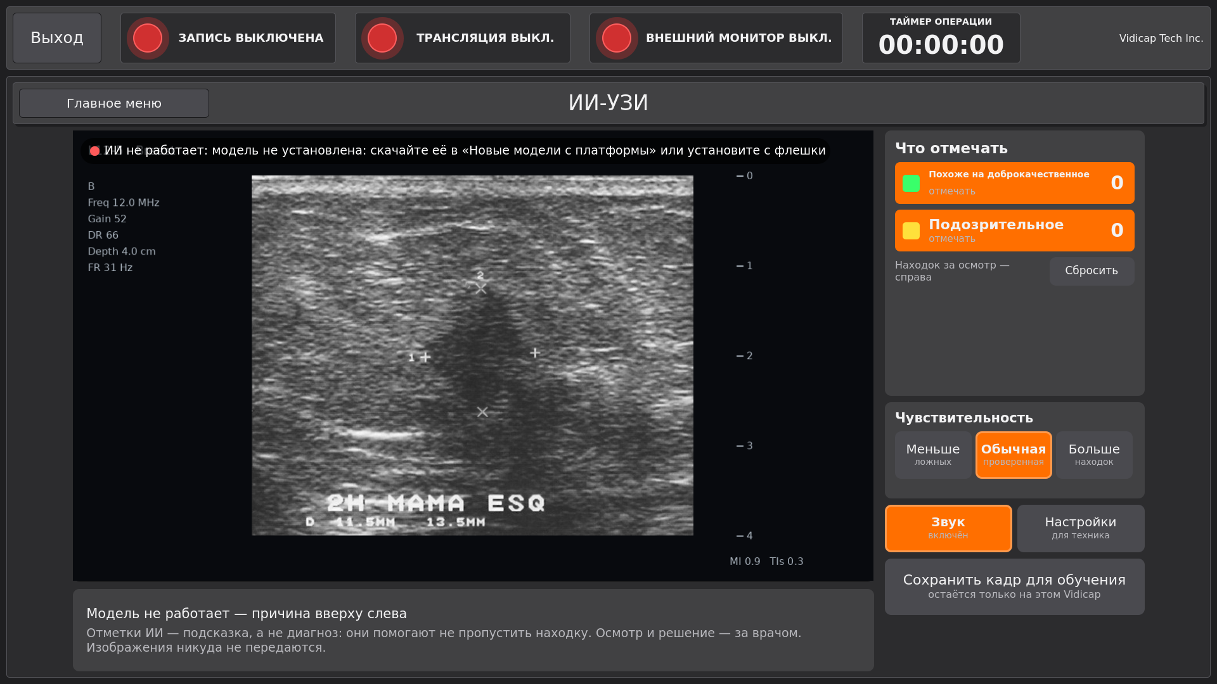Click the FR 31 Hz value
1217x684 pixels.
[110, 268]
